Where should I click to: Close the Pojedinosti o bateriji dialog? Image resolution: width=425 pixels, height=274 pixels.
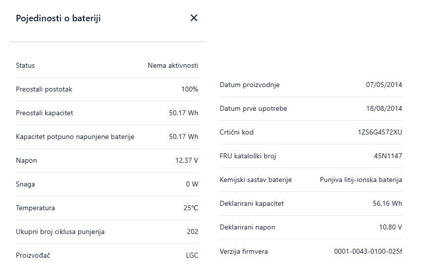tap(194, 18)
